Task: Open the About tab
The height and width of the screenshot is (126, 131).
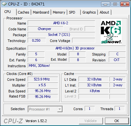Action: click(104, 12)
